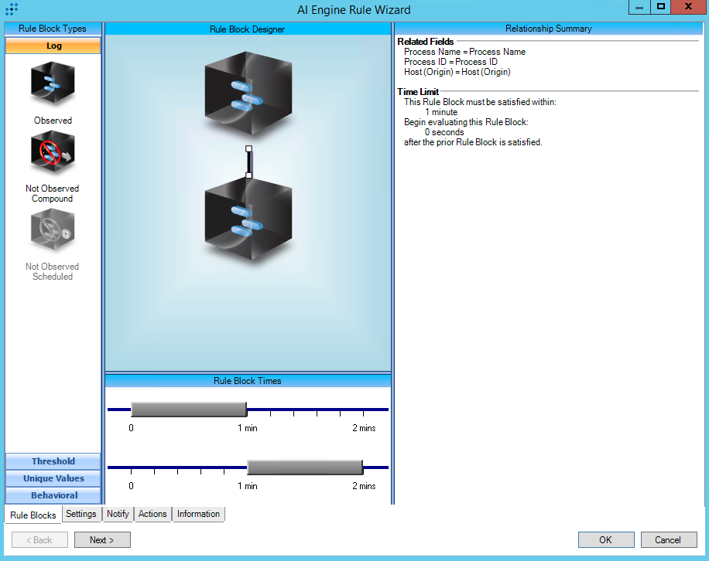The width and height of the screenshot is (709, 561).
Task: Click the first rule block time slider bar
Action: point(188,410)
